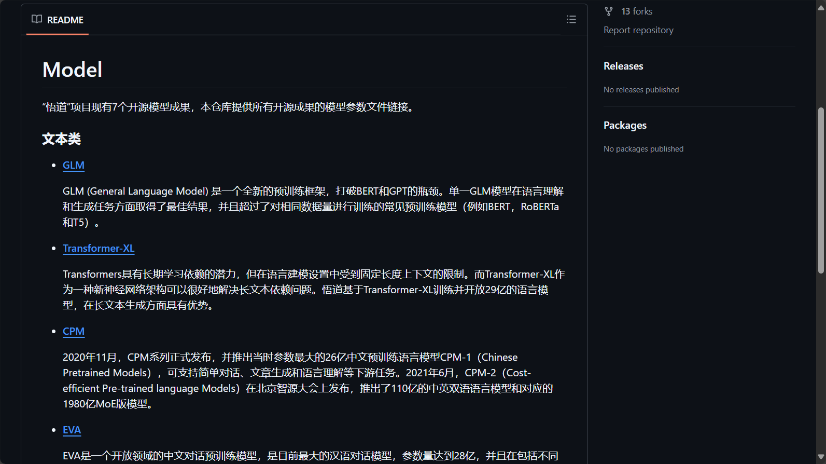Click the fork icon next to 13 forks

click(609, 11)
